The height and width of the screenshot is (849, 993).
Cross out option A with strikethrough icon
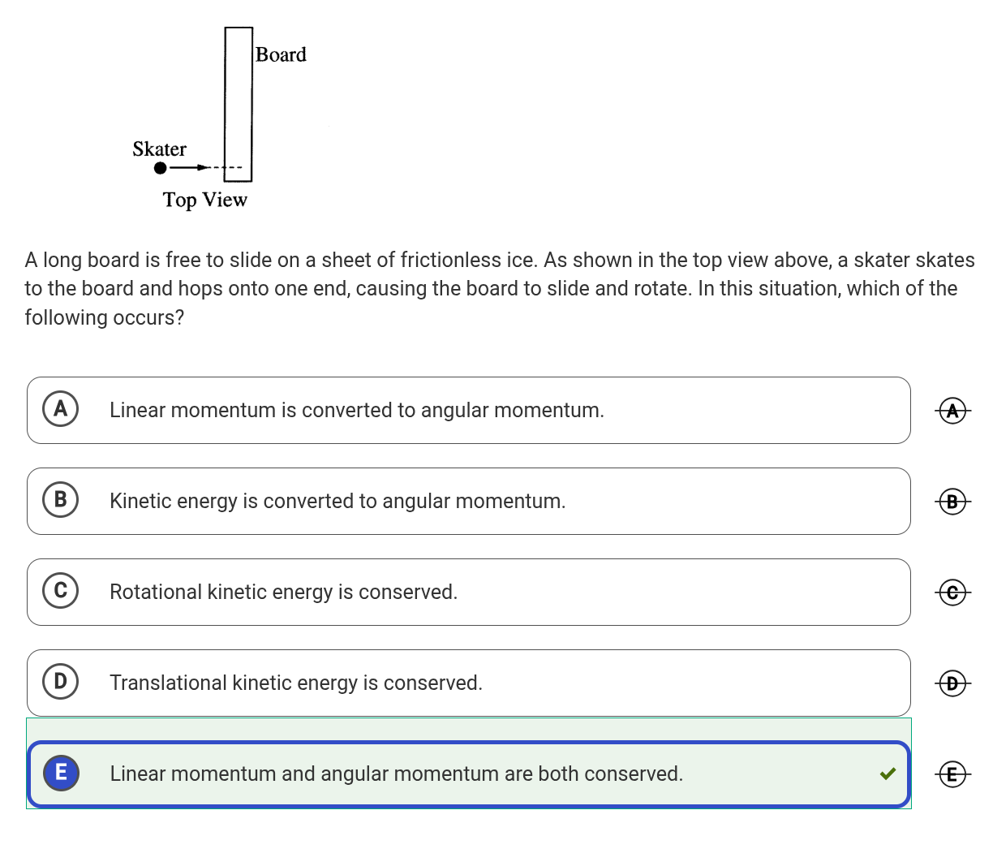coord(952,411)
